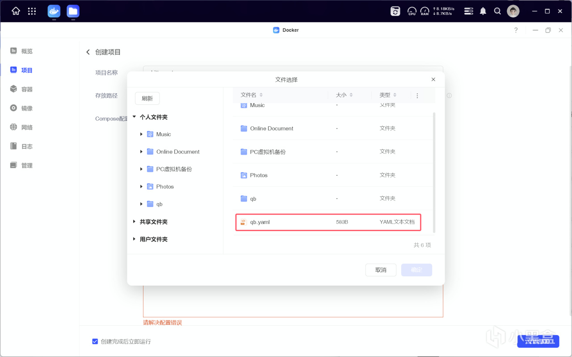Open the app launcher grid icon

[32, 11]
